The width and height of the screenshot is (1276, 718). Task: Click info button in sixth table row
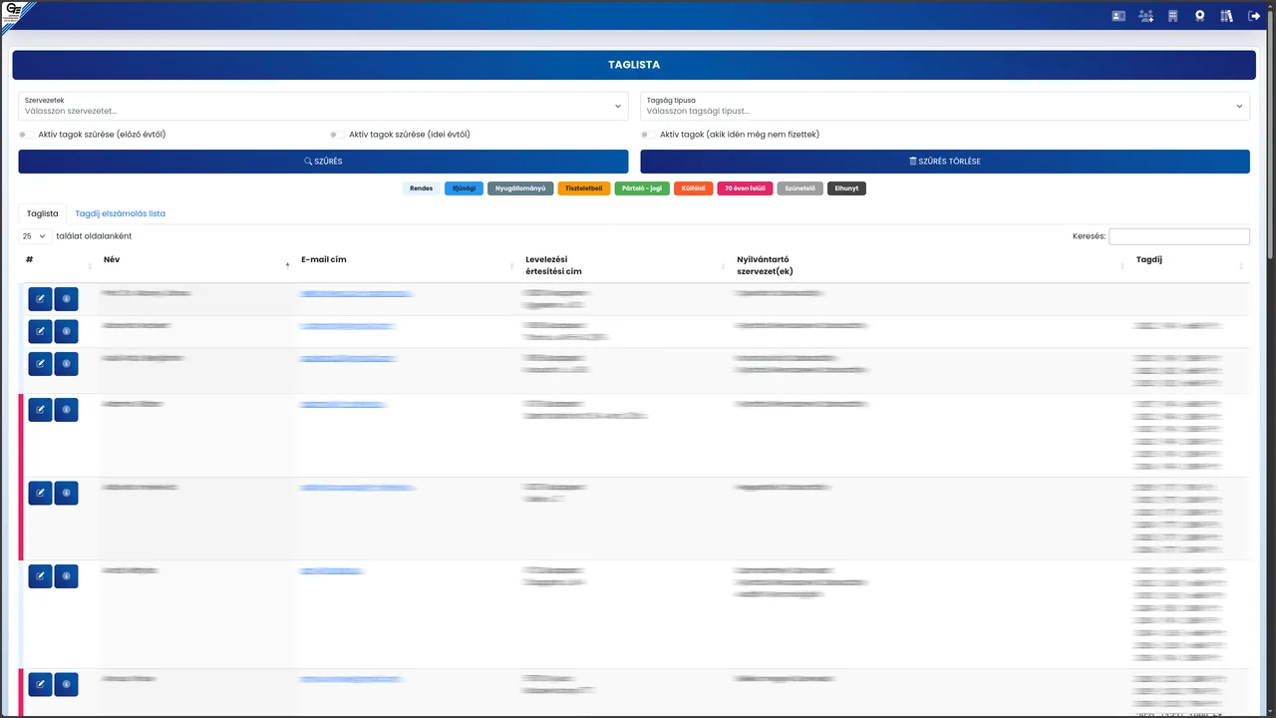[66, 575]
